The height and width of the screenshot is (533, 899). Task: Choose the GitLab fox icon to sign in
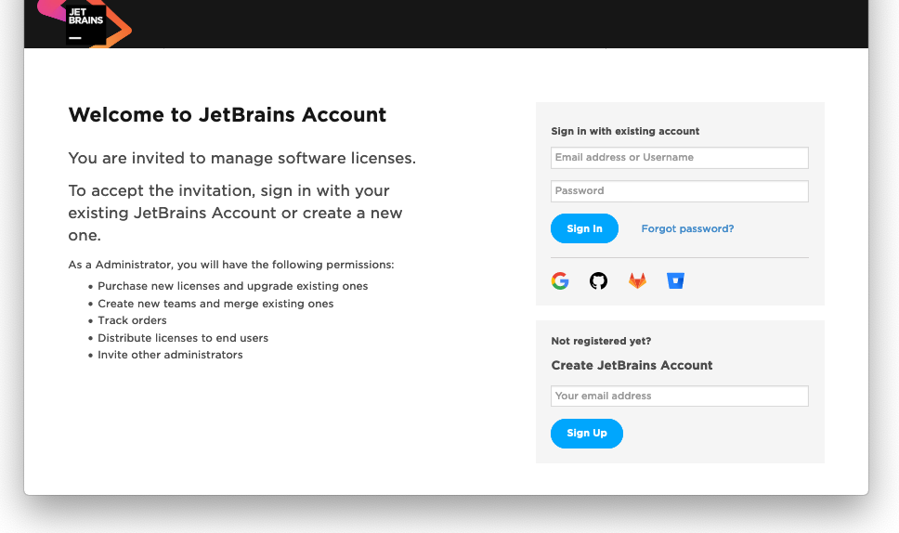coord(637,280)
